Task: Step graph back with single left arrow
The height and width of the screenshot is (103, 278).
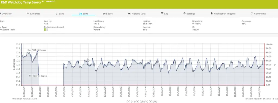Action: coord(133,102)
